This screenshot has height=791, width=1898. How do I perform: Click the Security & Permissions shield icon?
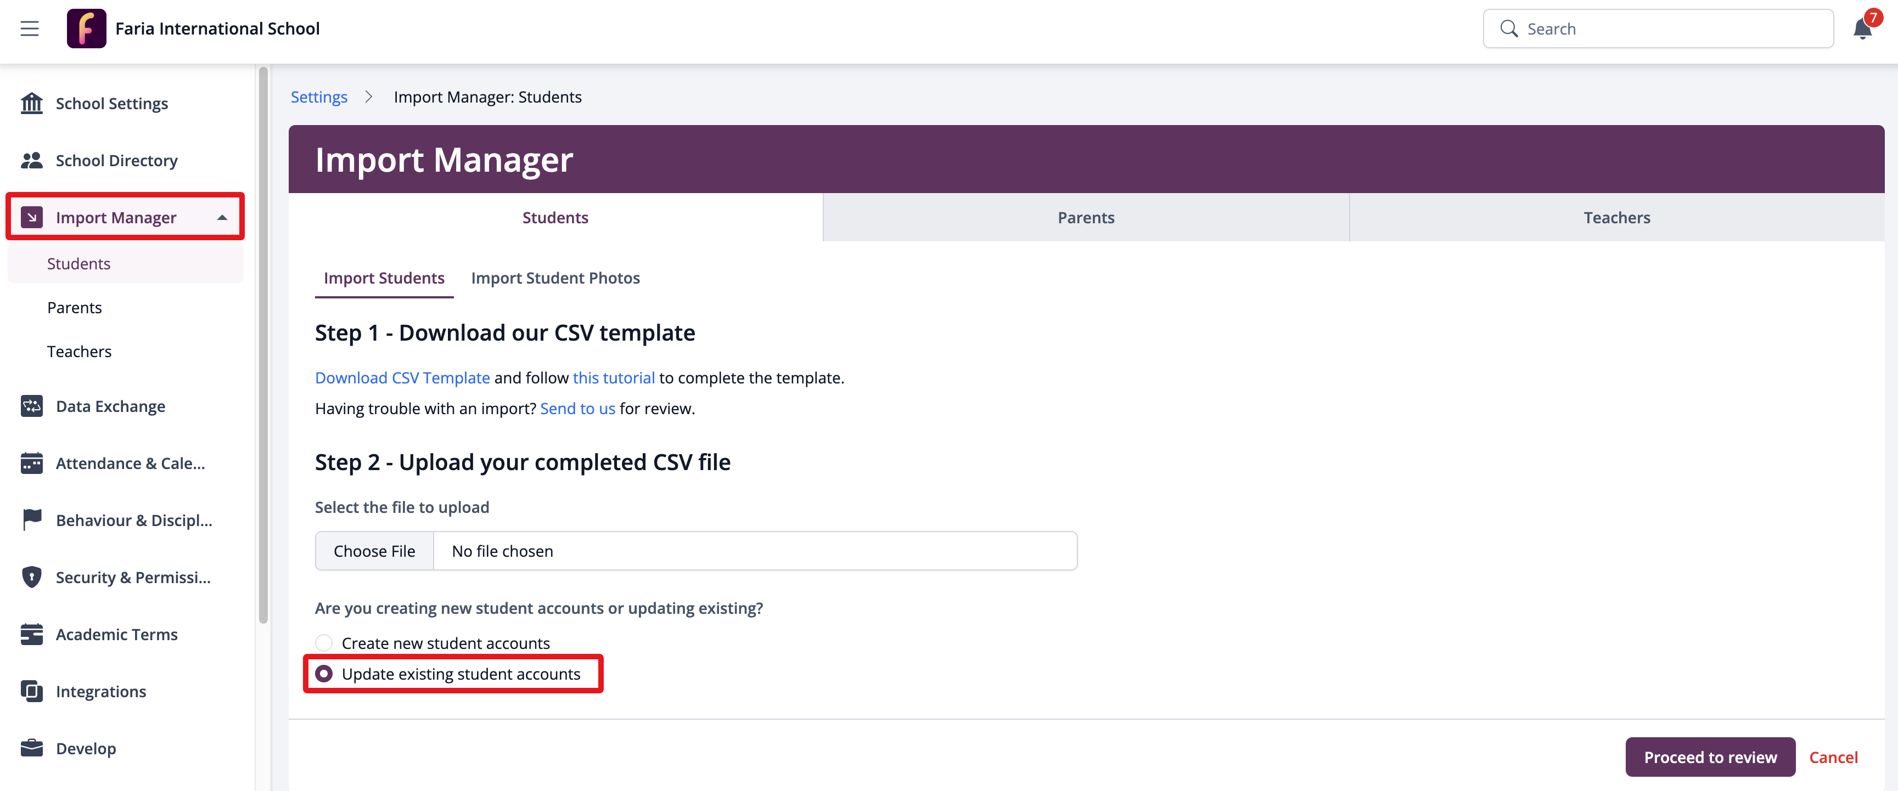32,577
